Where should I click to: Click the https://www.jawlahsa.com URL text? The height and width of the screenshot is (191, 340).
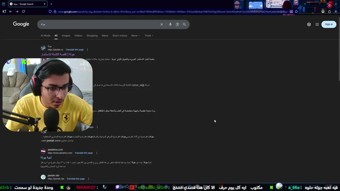pyautogui.click(x=60, y=153)
